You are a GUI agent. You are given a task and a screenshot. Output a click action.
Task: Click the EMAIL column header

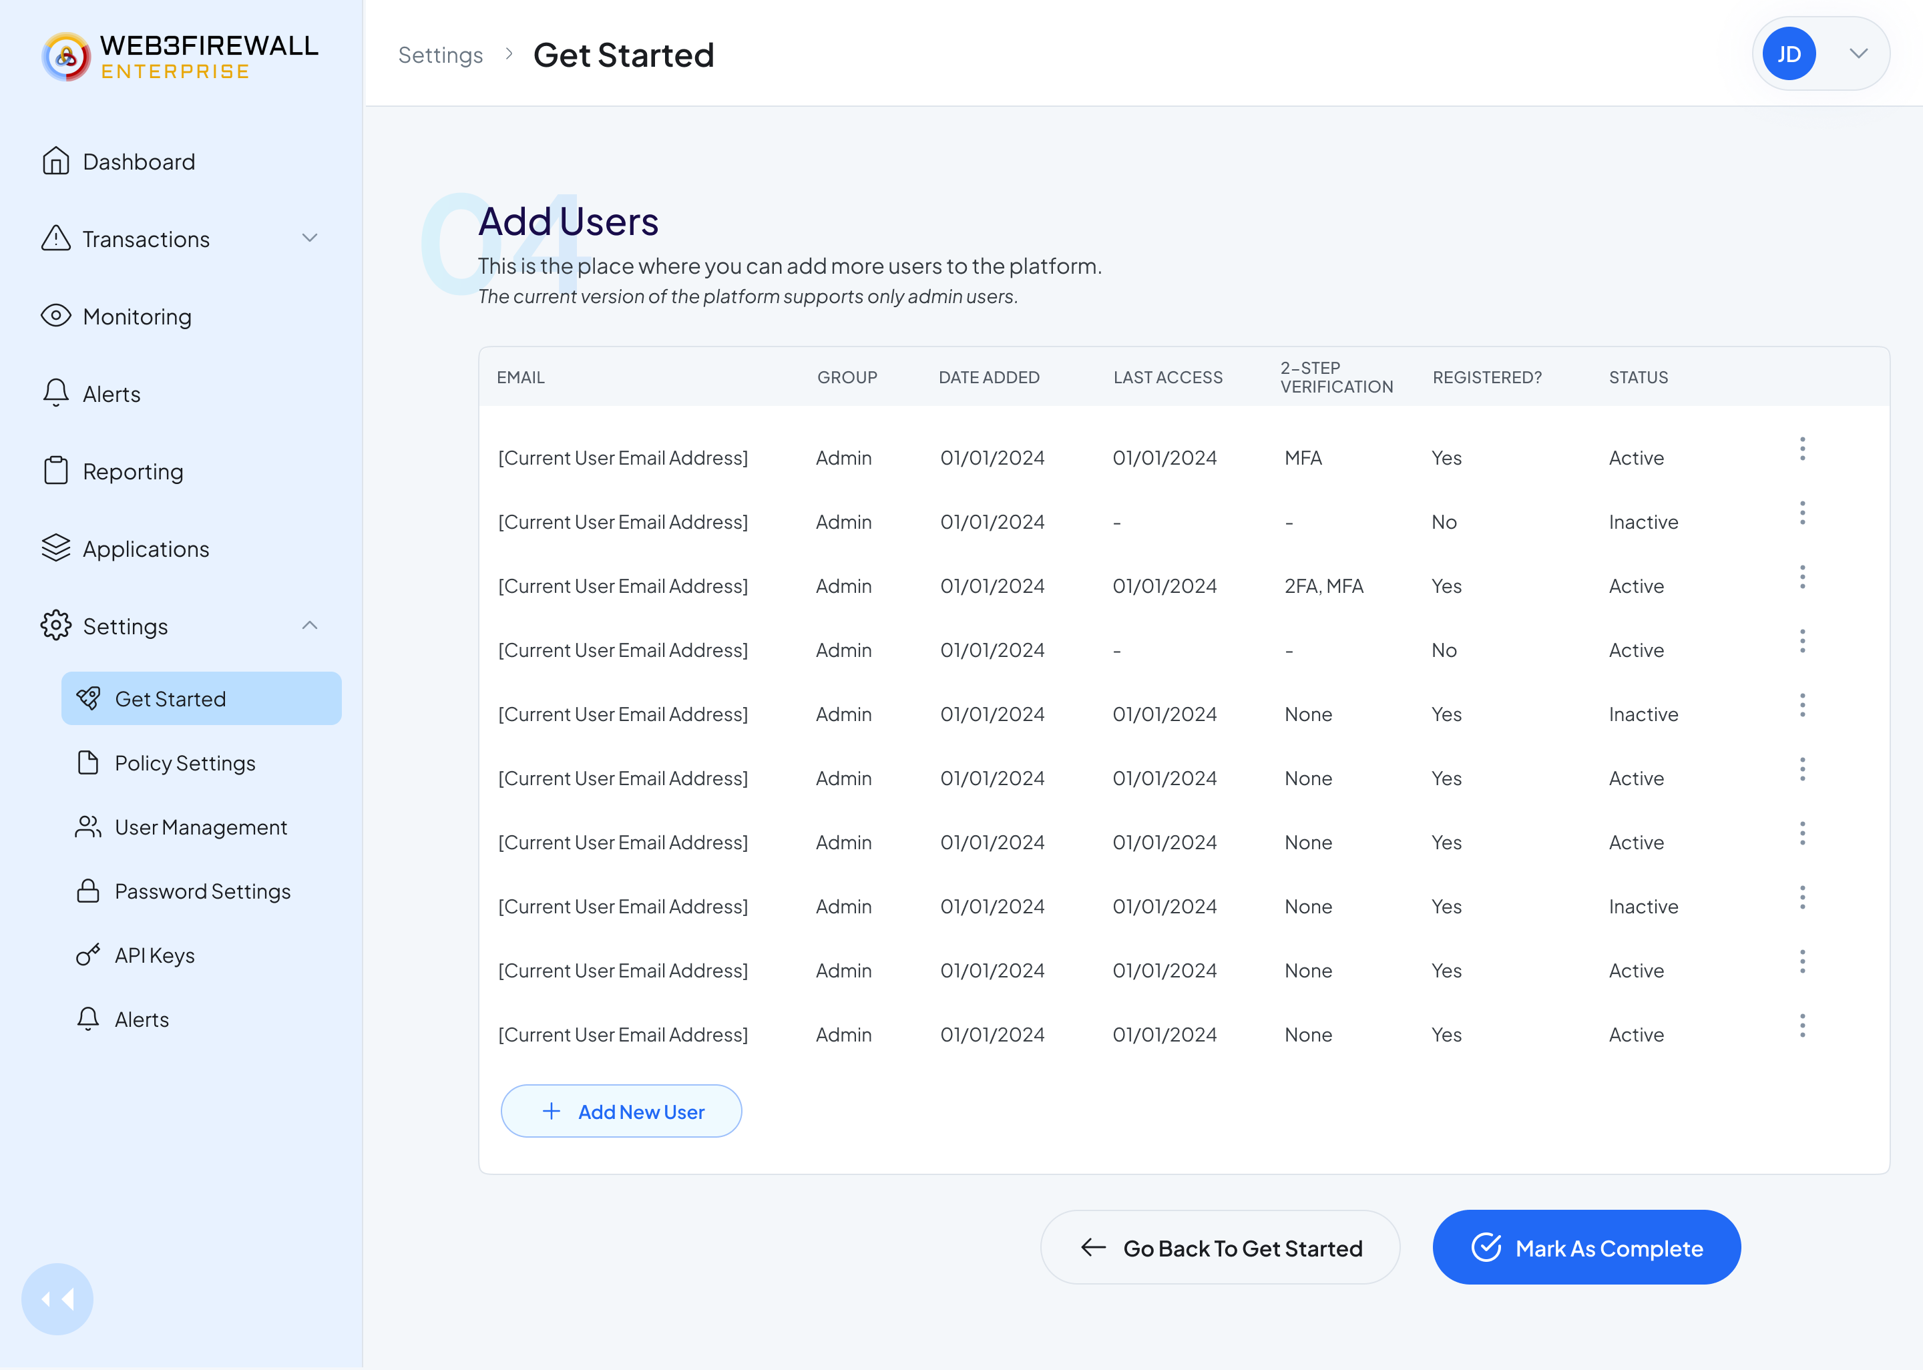pos(520,377)
